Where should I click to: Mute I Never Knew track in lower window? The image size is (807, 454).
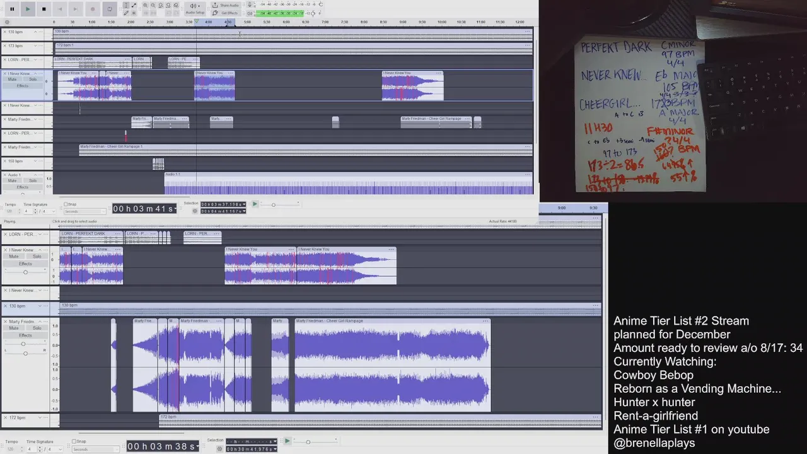[14, 257]
